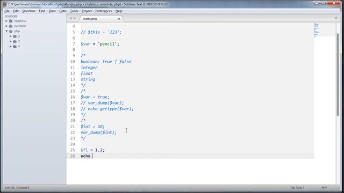
Task: Click the var_dump($int); line
Action: [99, 132]
